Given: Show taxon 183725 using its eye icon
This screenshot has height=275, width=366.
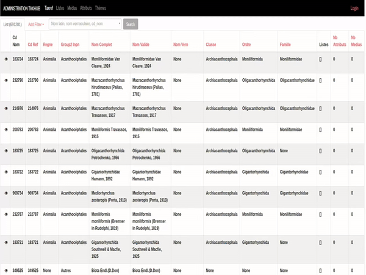Looking at the screenshot, I should (6, 150).
